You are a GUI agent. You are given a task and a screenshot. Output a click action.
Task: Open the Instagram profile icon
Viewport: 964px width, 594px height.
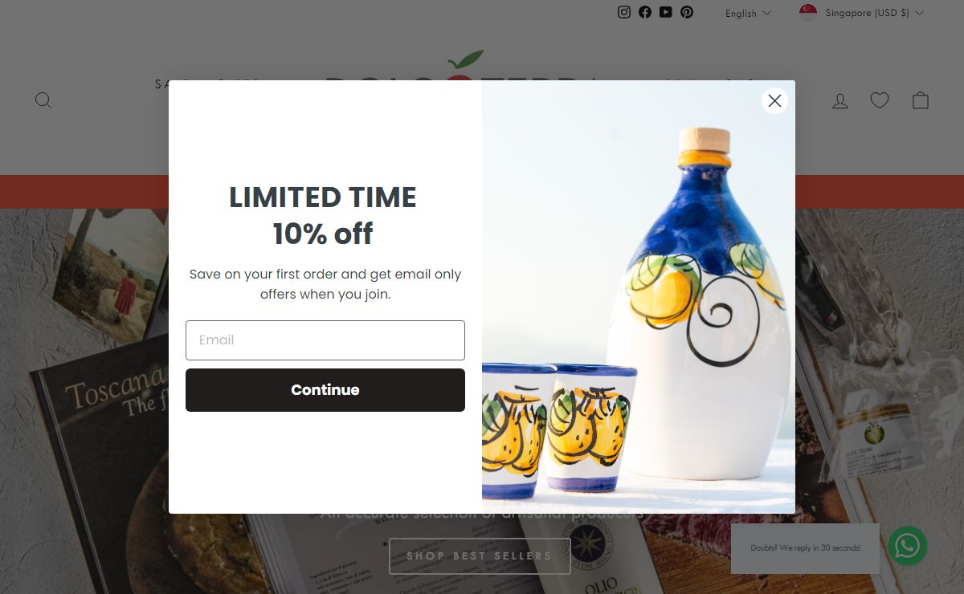(624, 12)
